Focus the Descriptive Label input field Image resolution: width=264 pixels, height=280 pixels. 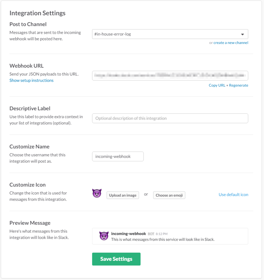[170, 118]
